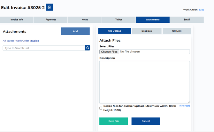This screenshot has width=214, height=132.
Task: Switch to the Payments tab
Action: tap(51, 20)
